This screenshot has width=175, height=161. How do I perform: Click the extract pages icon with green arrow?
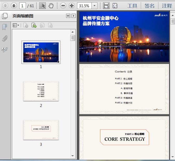[34, 25]
